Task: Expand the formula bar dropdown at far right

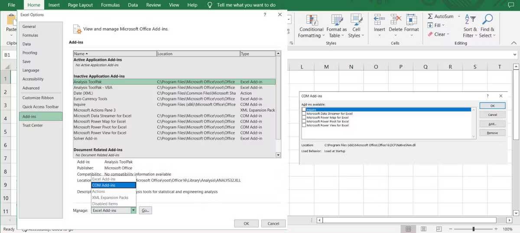Action: 515,55
